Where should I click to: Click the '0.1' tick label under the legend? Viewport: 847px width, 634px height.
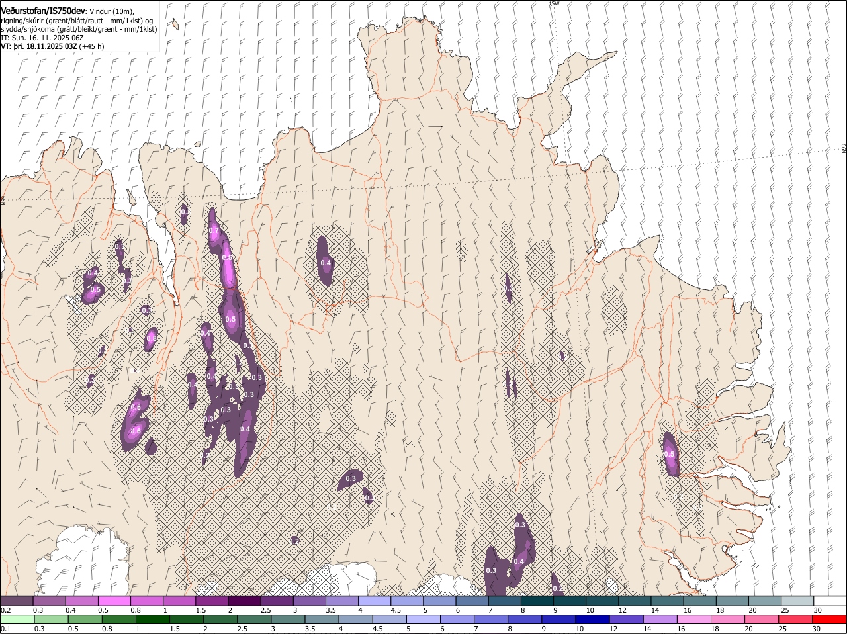tap(5, 629)
